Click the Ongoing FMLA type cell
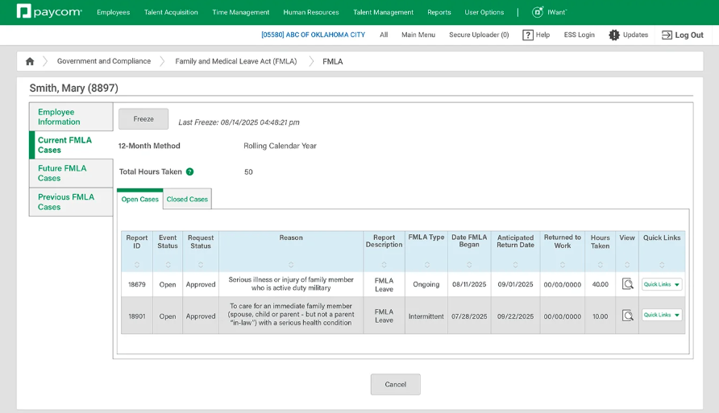 [x=426, y=284]
